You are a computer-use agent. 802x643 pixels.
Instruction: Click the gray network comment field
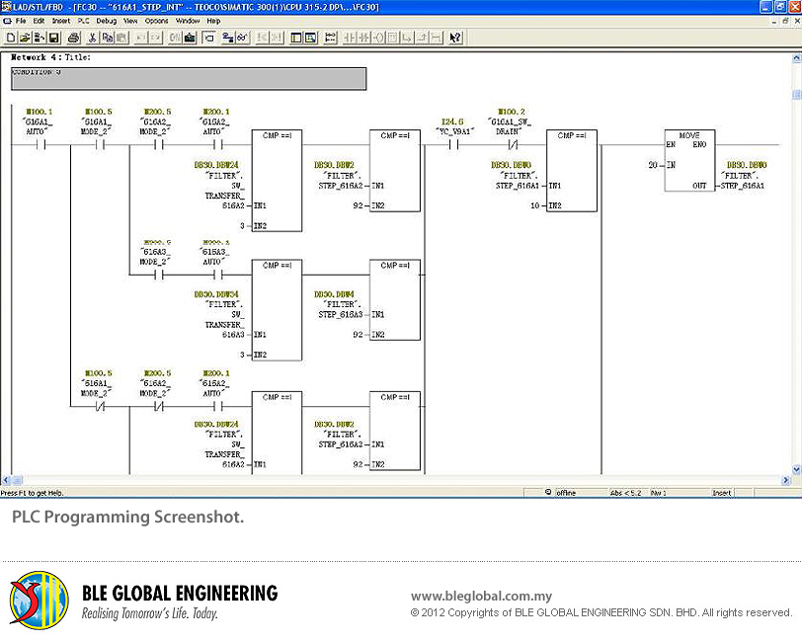point(188,79)
